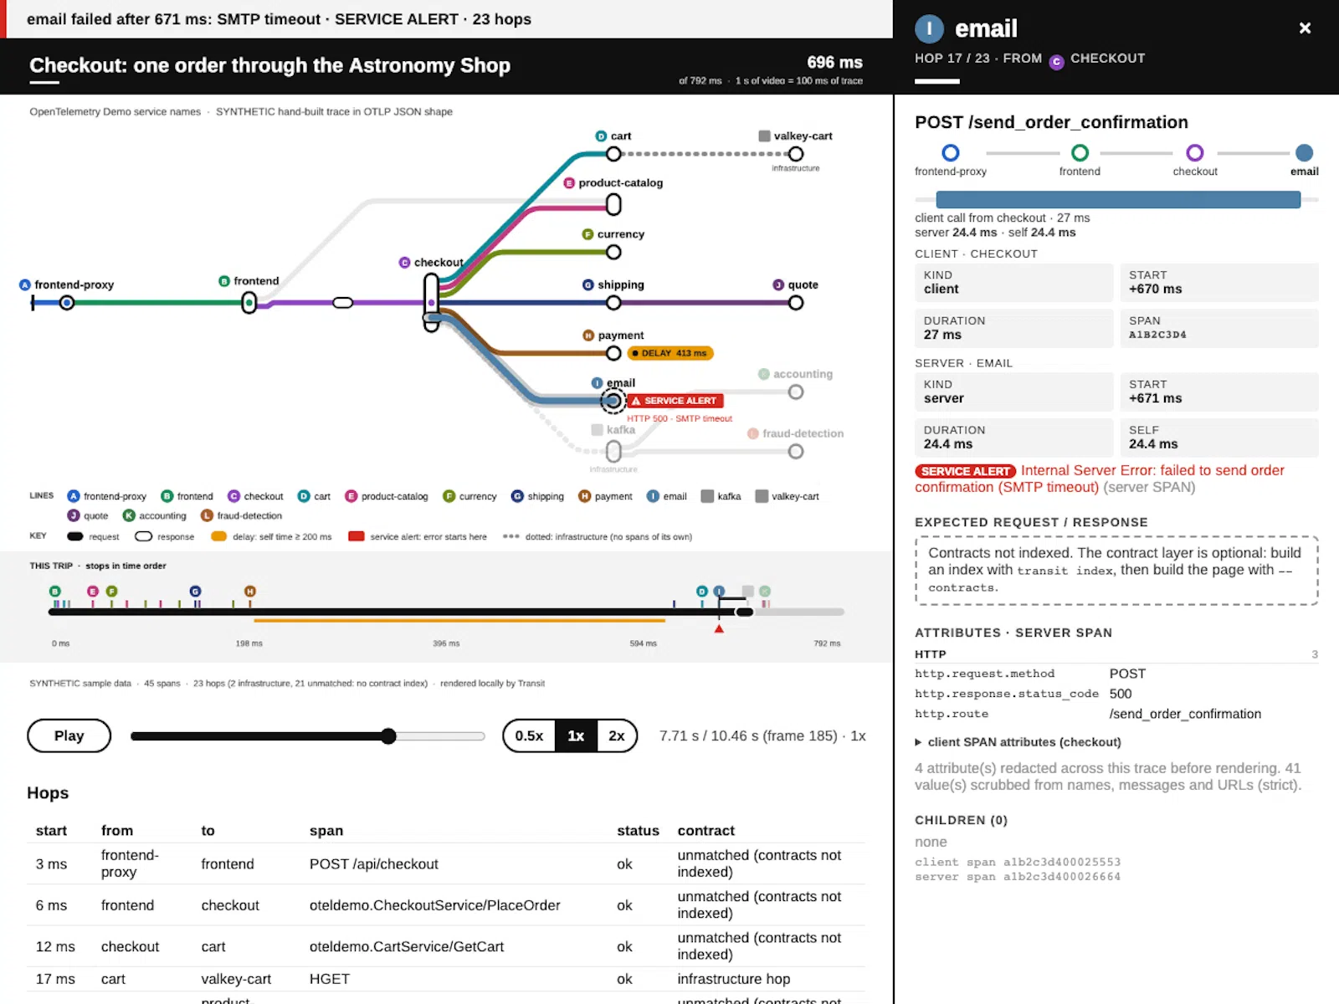Image resolution: width=1339 pixels, height=1004 pixels.
Task: Select the fraud-detection station node
Action: pyautogui.click(x=796, y=452)
